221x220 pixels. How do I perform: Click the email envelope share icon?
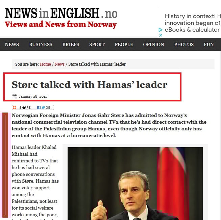48,107
